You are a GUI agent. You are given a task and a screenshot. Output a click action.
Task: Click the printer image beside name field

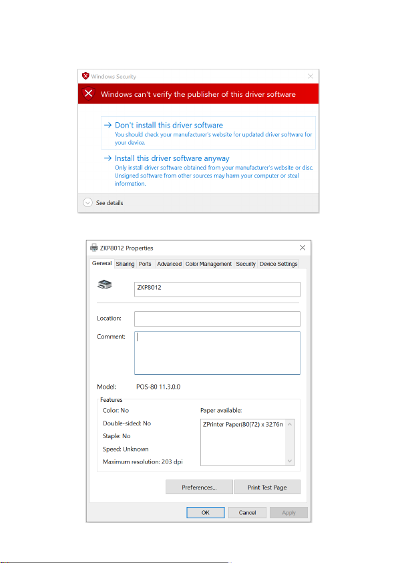[x=104, y=285]
